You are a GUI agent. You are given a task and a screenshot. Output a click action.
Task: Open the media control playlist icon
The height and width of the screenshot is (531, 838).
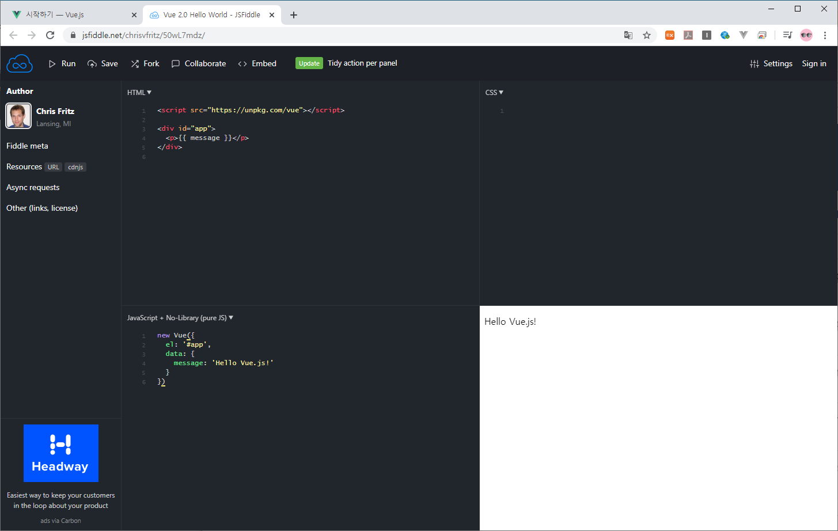coord(787,35)
